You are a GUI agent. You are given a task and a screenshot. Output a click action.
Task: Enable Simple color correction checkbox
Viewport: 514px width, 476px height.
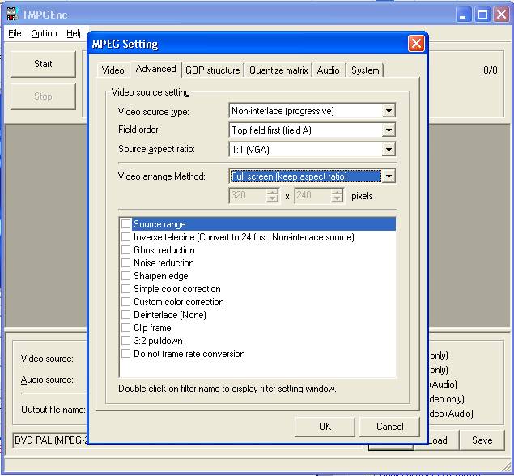[x=126, y=288]
